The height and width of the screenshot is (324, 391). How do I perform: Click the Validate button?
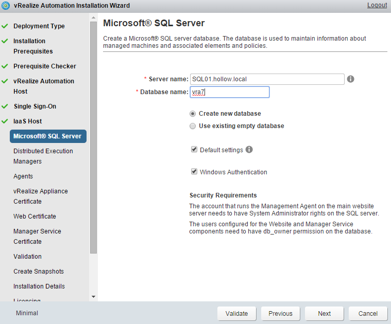(x=237, y=313)
